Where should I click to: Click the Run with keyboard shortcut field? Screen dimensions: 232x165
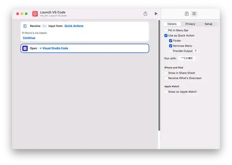[x=187, y=58]
